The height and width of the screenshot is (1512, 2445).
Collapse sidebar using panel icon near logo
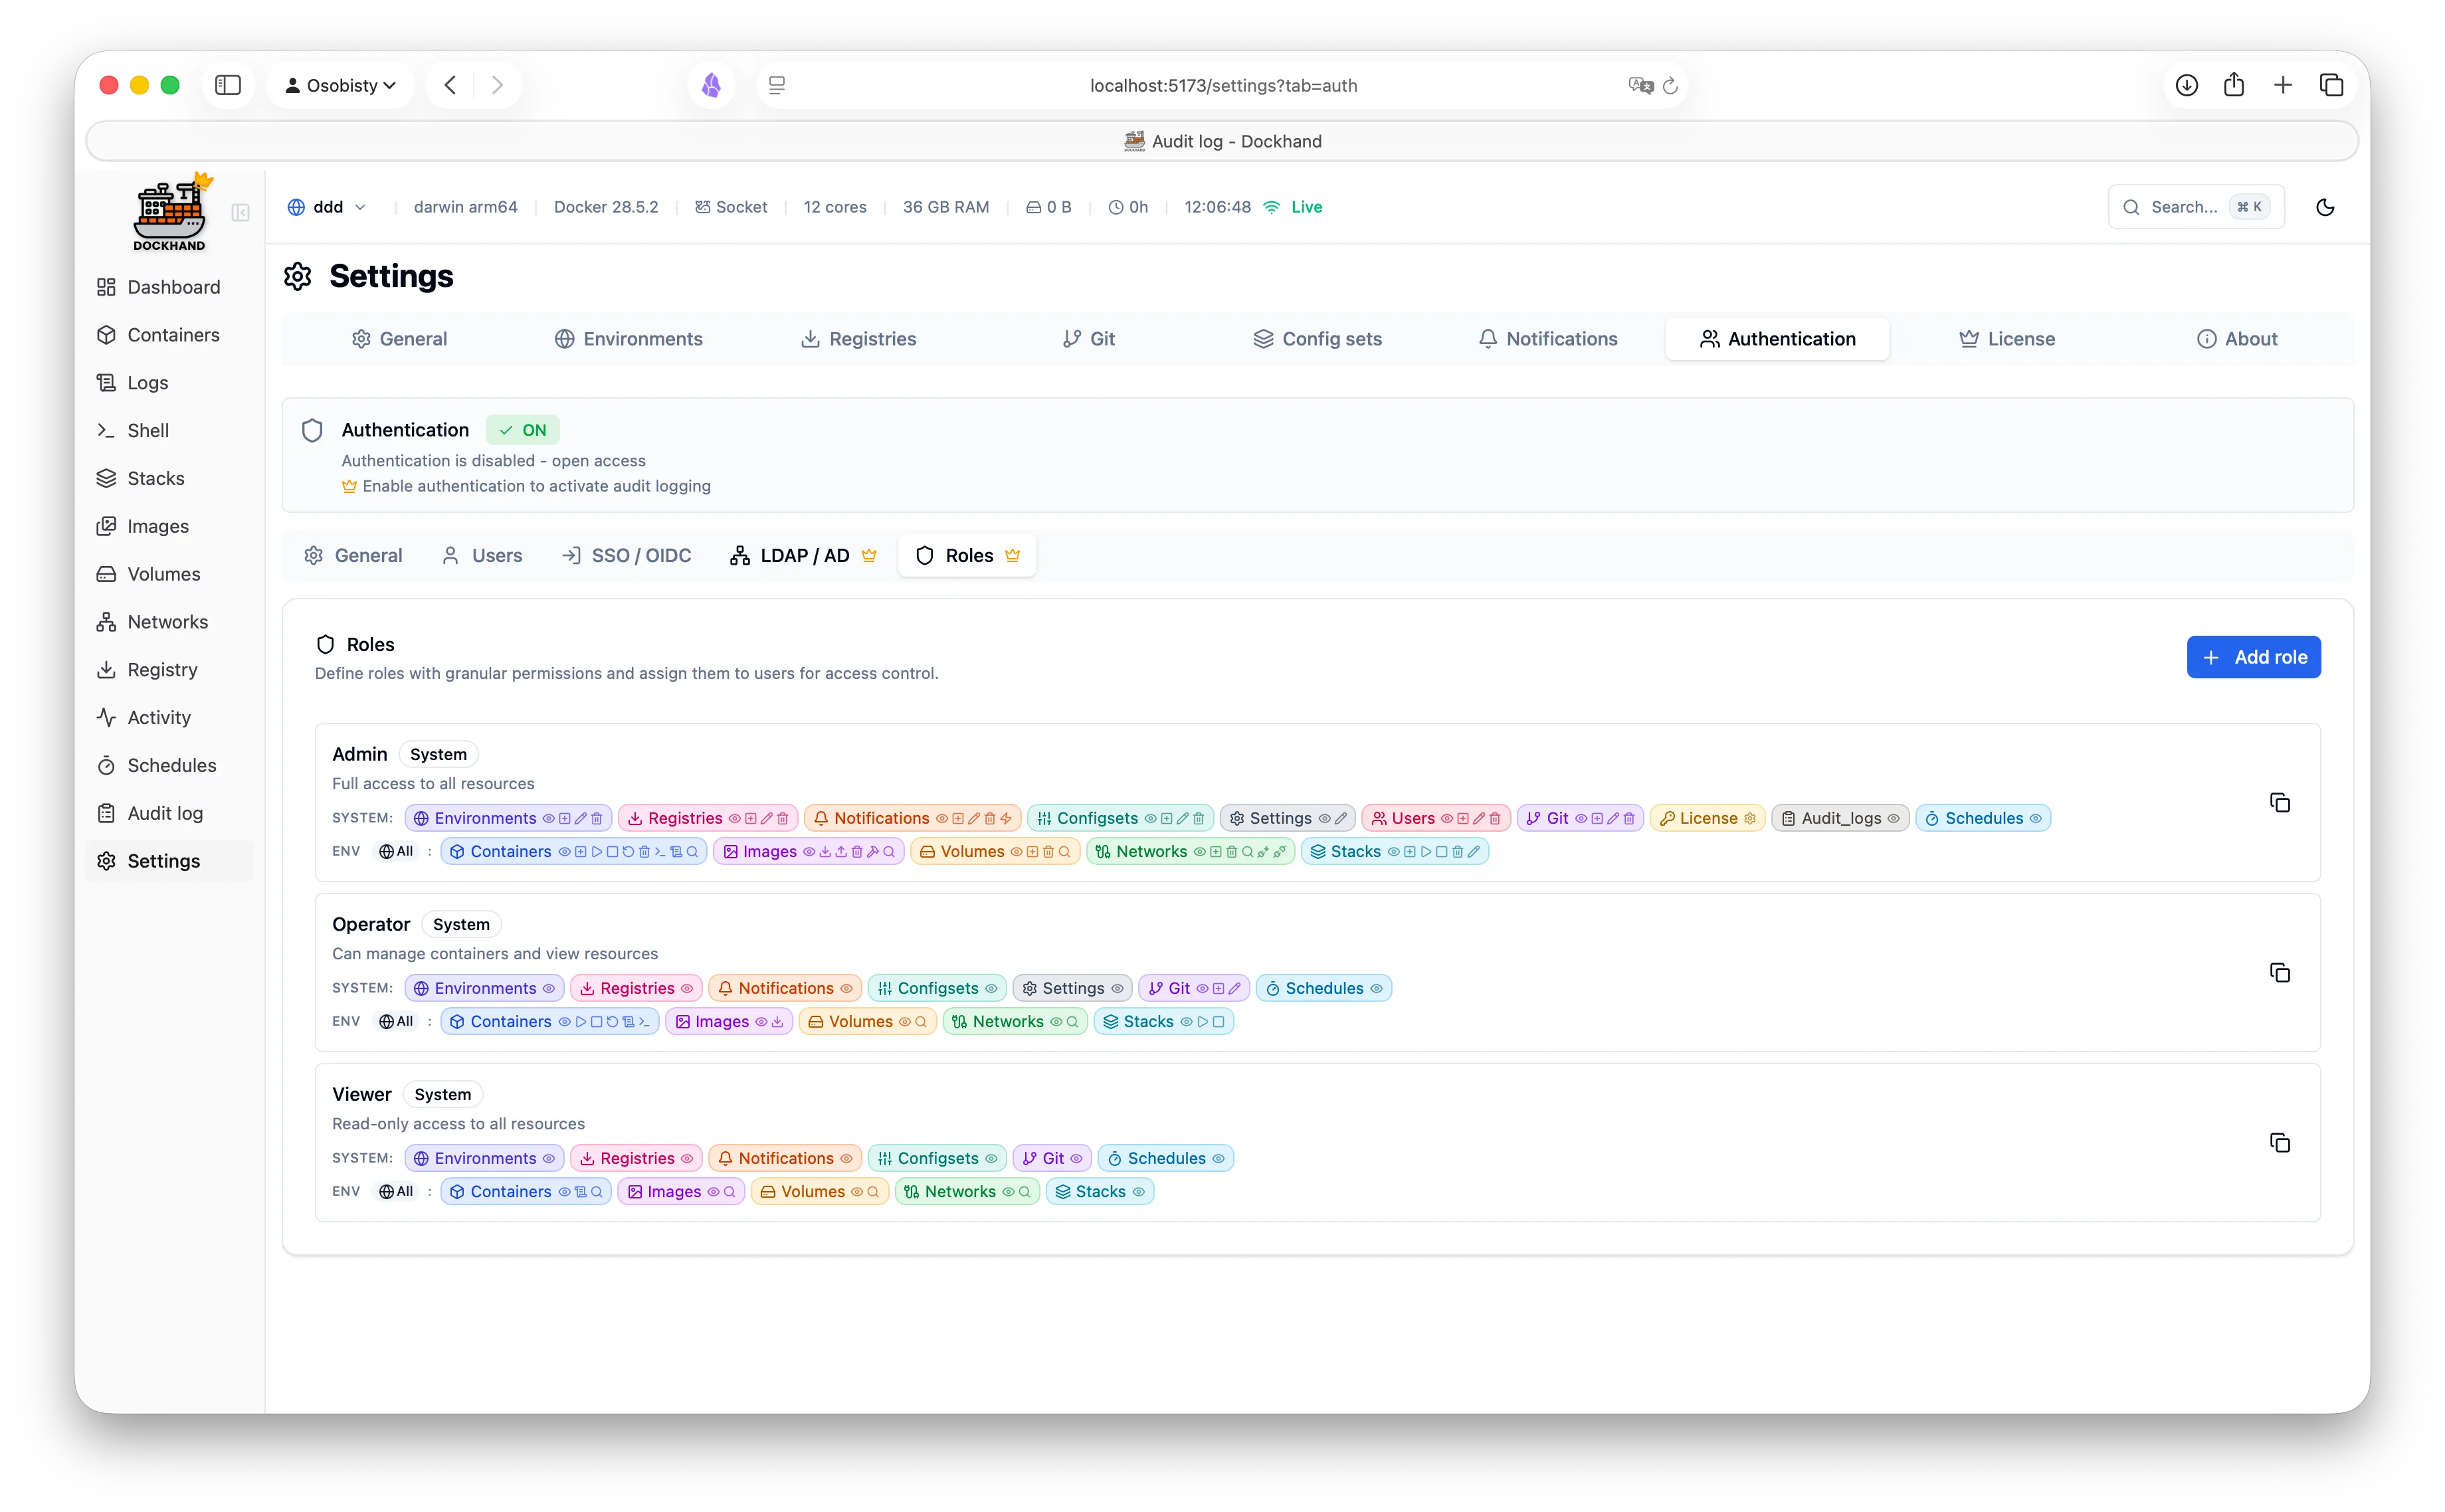click(x=240, y=212)
